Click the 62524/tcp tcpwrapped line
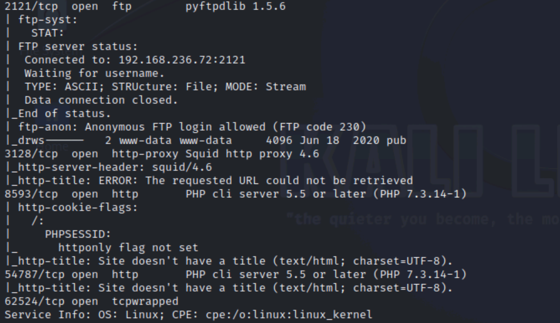 click(x=92, y=301)
